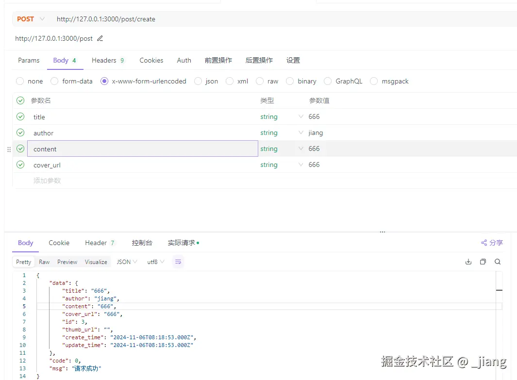Click the drag handle beside content row

(x=9, y=149)
